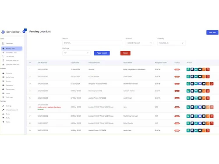This screenshot has height=164, width=219.
Task: Click WhatsApp icon in CCTV Service row
Action: coord(188,77)
